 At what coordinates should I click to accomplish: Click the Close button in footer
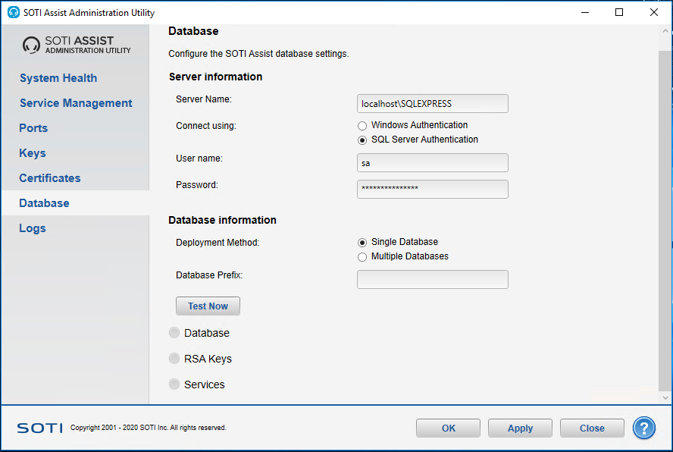(x=592, y=428)
